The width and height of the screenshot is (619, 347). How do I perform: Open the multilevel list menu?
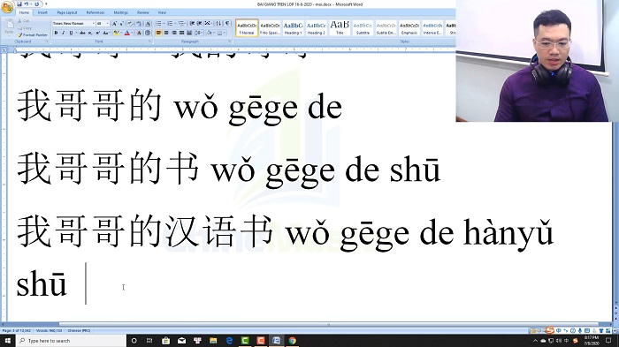[x=181, y=23]
